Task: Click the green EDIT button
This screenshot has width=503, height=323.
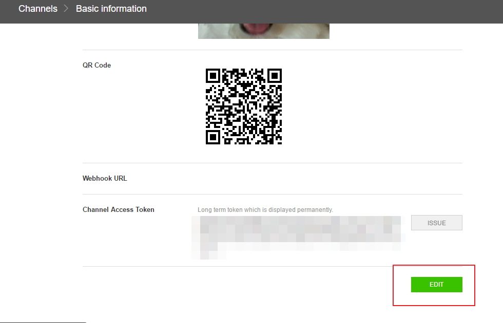Action: tap(437, 284)
